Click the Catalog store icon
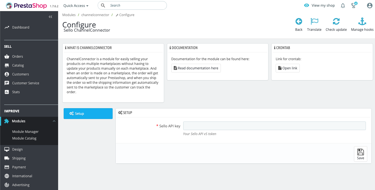The height and width of the screenshot is (190, 375). [7, 65]
